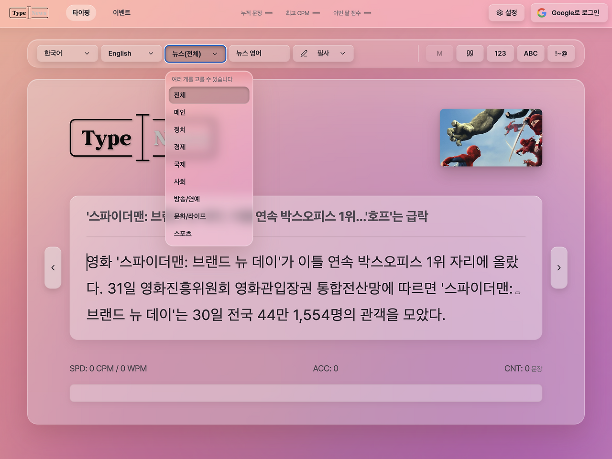
Task: Toggle the ABC letters option
Action: coord(531,53)
